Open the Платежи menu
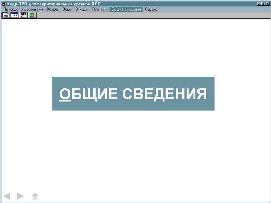The height and width of the screenshot is (203, 271). (x=100, y=9)
